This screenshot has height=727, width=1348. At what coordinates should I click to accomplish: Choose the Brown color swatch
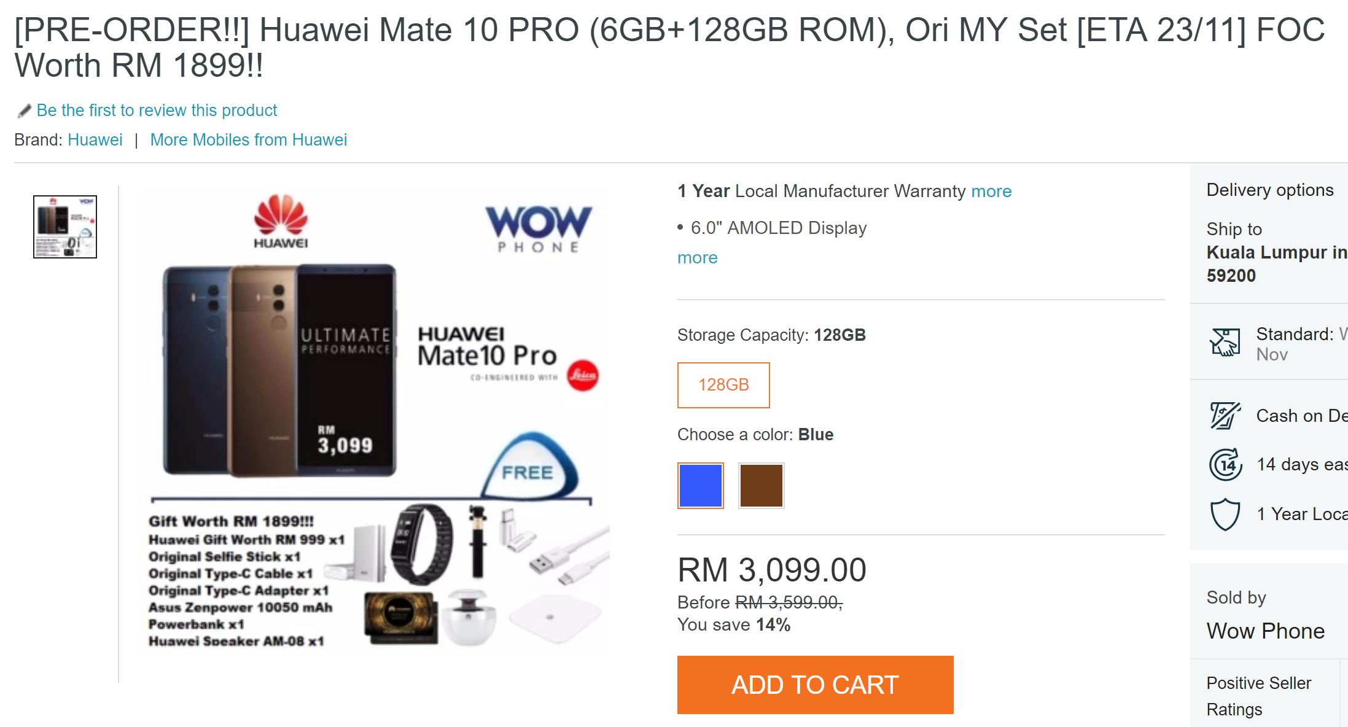tap(762, 486)
